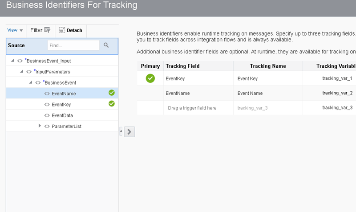Viewport: 356px width, 212px height.
Task: Click the element icon next to ParameterList
Action: tap(47, 126)
